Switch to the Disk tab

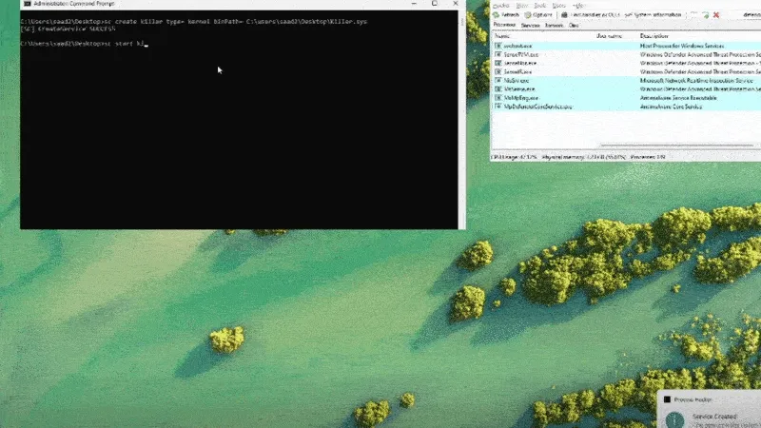coord(574,25)
